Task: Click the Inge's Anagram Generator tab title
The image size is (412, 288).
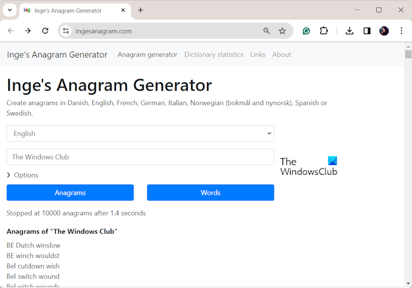Action: click(68, 11)
